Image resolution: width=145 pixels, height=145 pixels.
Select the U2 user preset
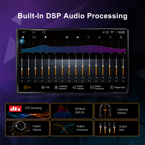[x=99, y=37]
